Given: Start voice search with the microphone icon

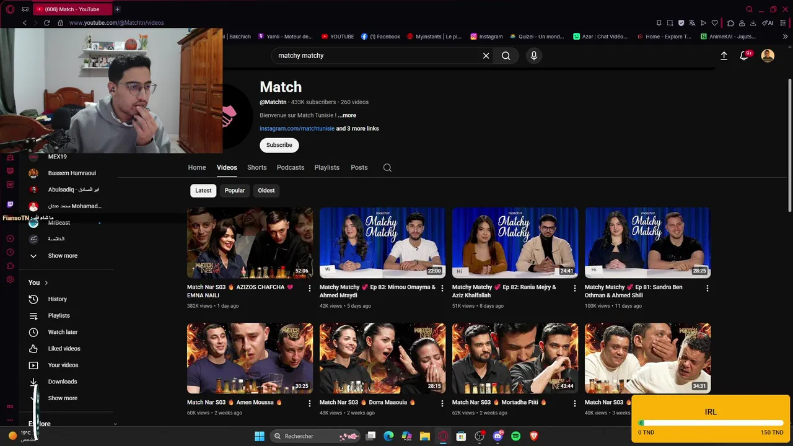Looking at the screenshot, I should point(533,56).
